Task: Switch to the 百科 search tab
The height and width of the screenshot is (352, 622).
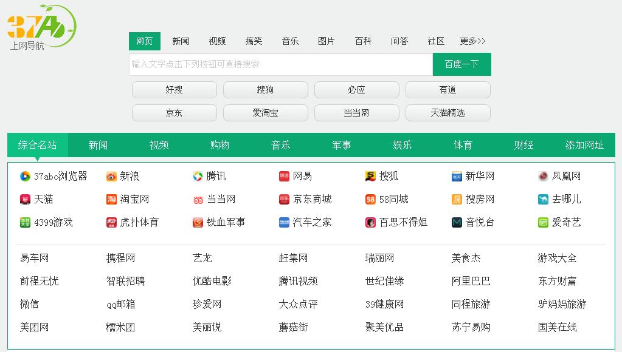Action: pos(363,41)
